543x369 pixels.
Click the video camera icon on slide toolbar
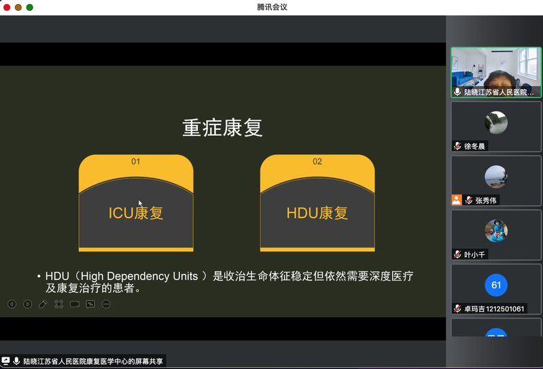75,304
